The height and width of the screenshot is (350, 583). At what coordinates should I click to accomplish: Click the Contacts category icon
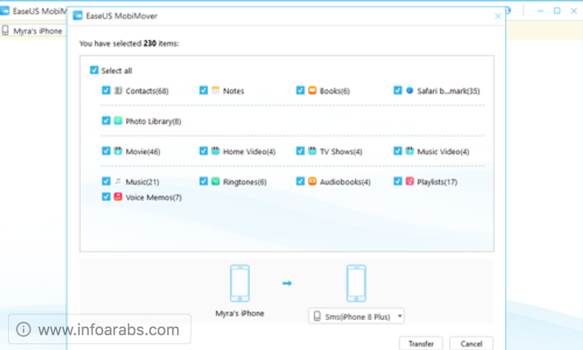[x=118, y=91]
